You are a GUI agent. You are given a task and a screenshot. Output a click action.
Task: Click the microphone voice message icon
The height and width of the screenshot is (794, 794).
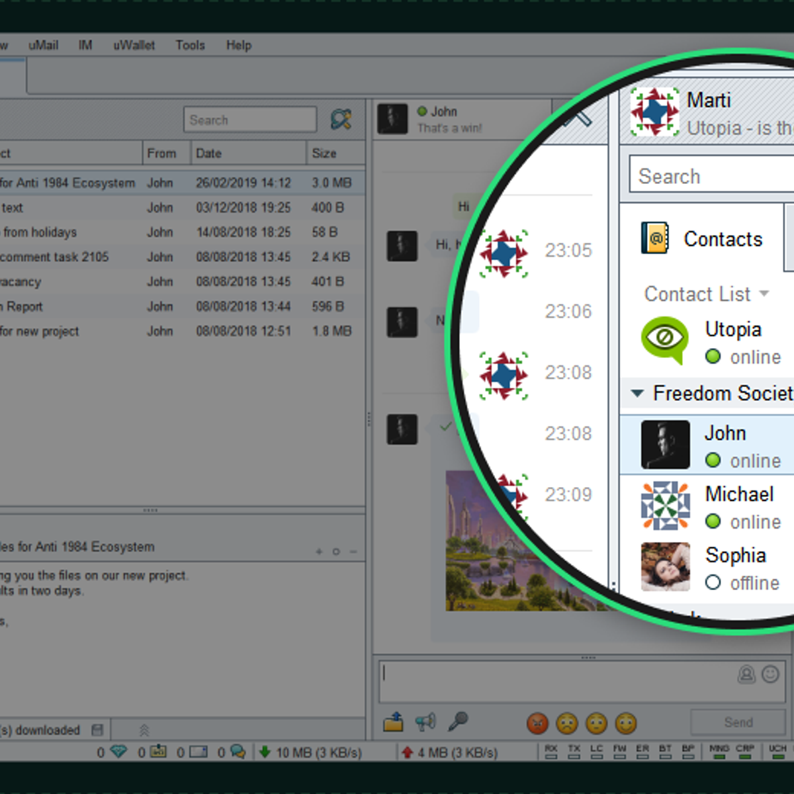click(x=458, y=721)
